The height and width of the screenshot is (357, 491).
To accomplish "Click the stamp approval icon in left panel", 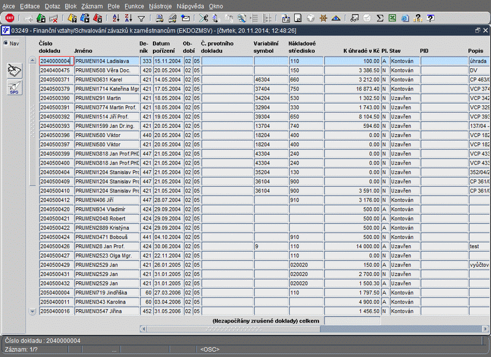I will (14, 70).
